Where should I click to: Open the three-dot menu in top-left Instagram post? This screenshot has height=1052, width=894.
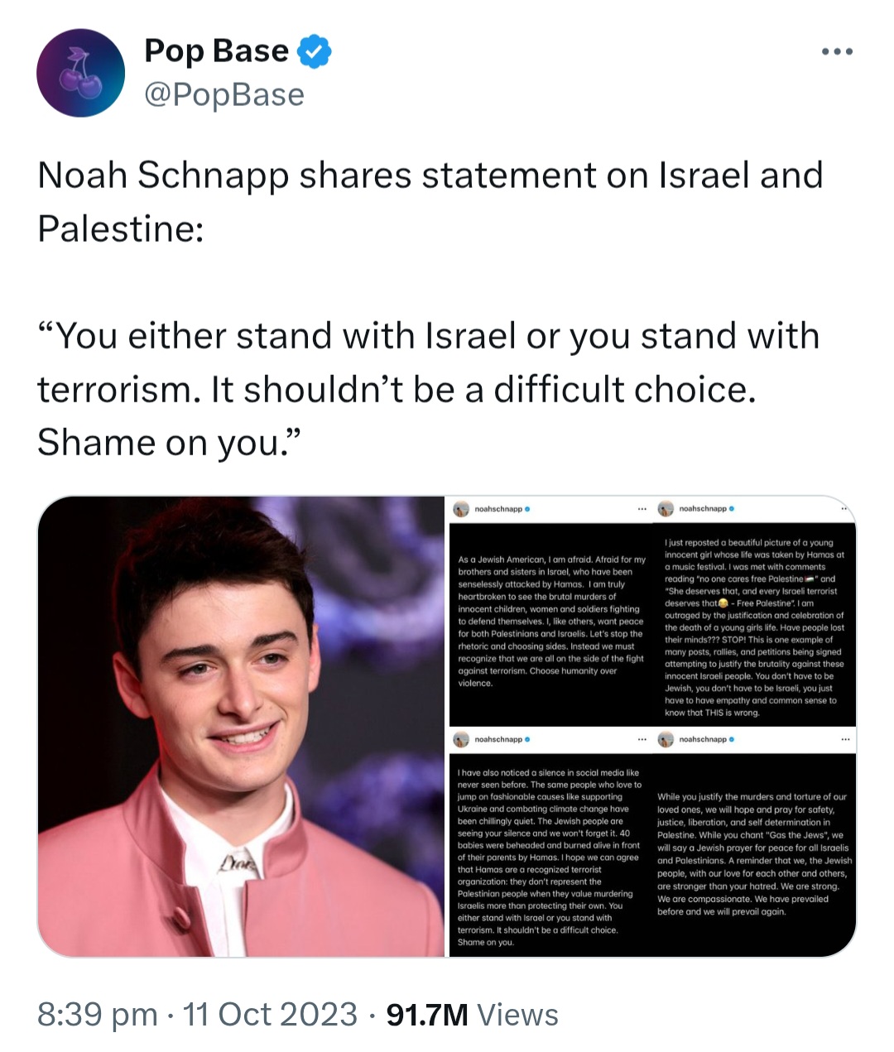642,509
